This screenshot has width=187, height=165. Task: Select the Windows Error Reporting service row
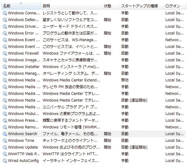[93, 33]
